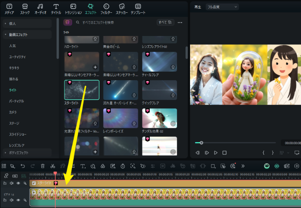Open the ステッカー tab
Screen dimensions: 301x208
coord(122,9)
